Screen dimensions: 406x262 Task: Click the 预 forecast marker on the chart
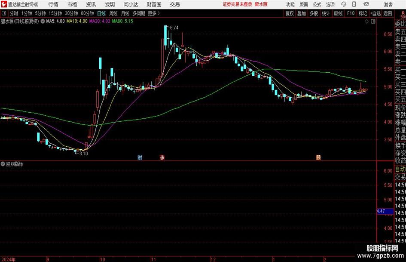pyautogui.click(x=318, y=157)
